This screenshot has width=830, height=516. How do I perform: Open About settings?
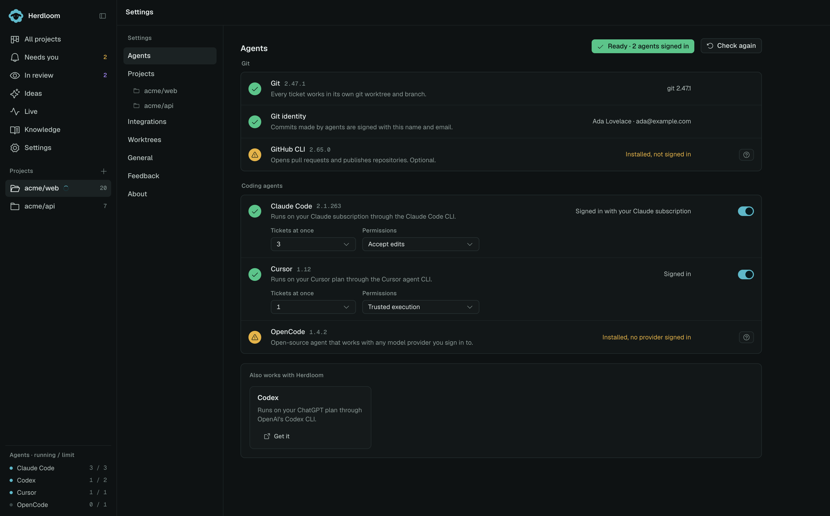pyautogui.click(x=170, y=194)
